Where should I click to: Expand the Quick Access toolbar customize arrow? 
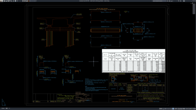click(x=36, y=1)
